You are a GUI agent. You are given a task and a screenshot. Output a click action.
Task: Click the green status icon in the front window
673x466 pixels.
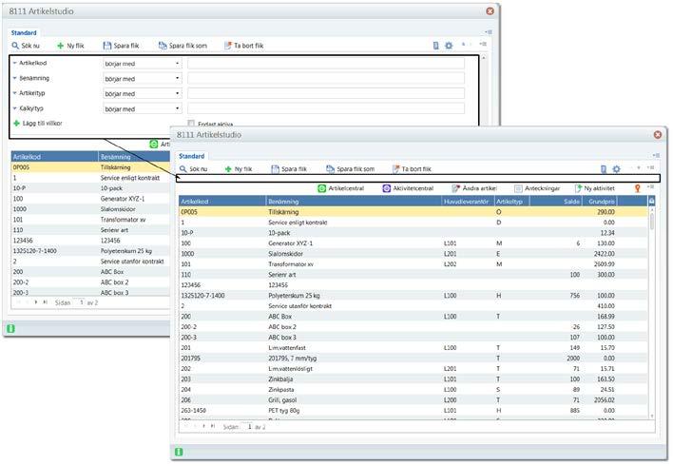pos(179,452)
